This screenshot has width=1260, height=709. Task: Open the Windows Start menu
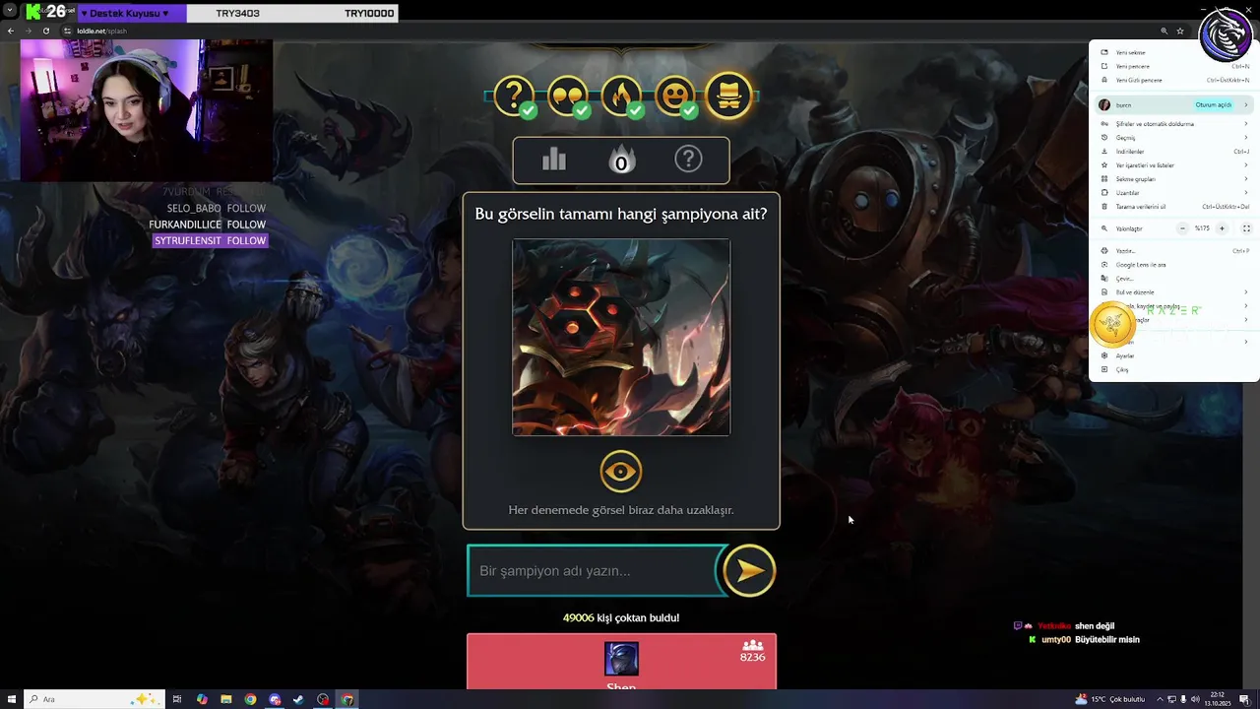[x=12, y=699]
